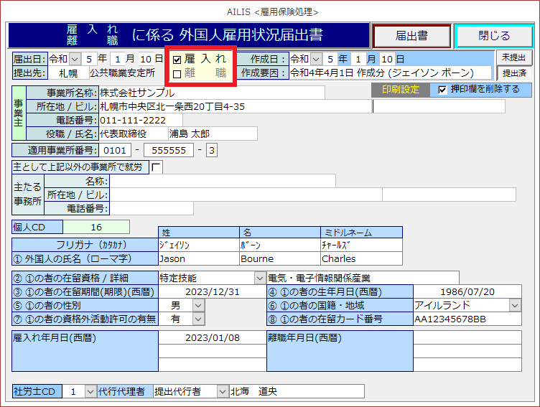Toggle the 雇入れ checkbox
The image size is (540, 407).
177,60
